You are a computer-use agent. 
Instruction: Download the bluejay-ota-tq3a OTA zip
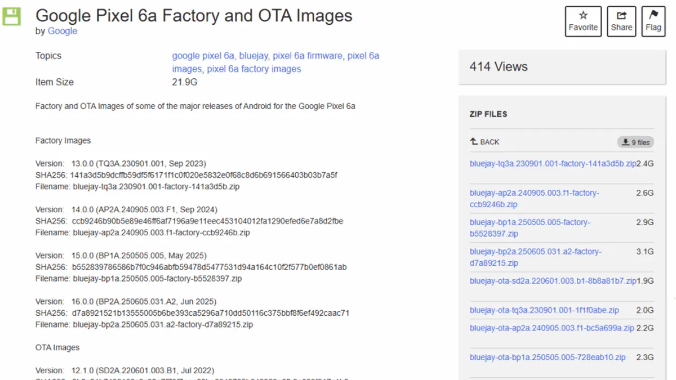[x=544, y=310]
